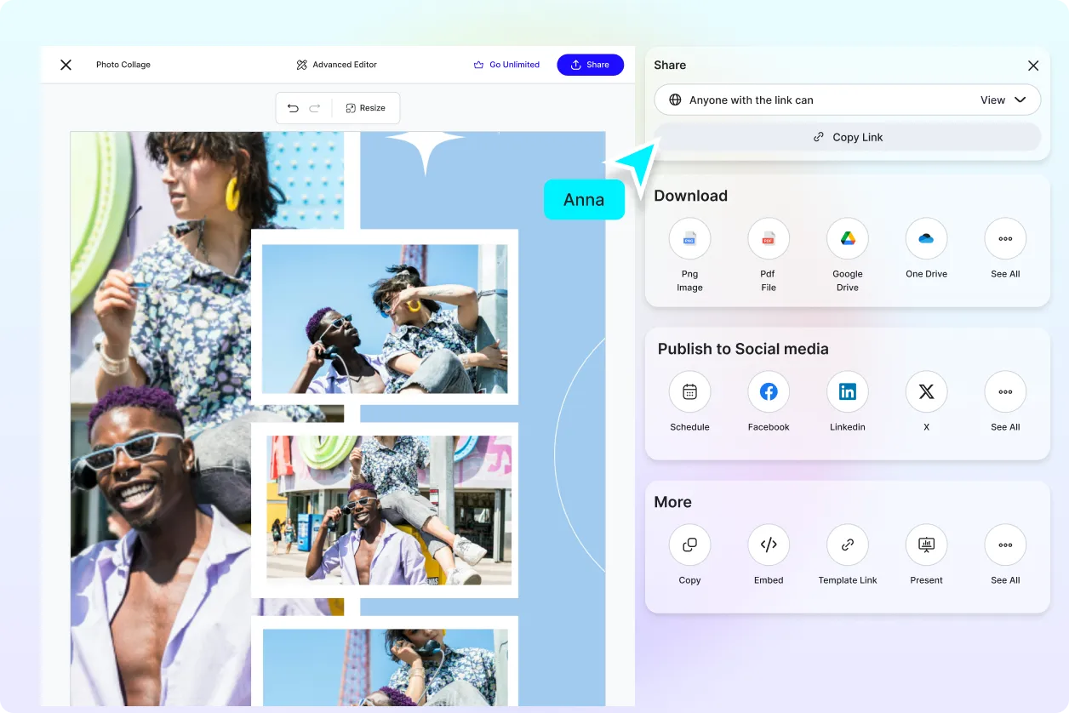Publish the collage to Facebook
Image resolution: width=1069 pixels, height=713 pixels.
click(x=768, y=392)
